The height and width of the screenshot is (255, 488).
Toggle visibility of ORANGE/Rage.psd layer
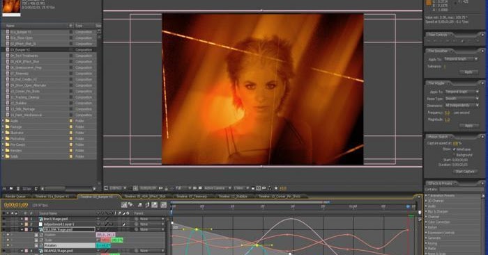pos(4,251)
